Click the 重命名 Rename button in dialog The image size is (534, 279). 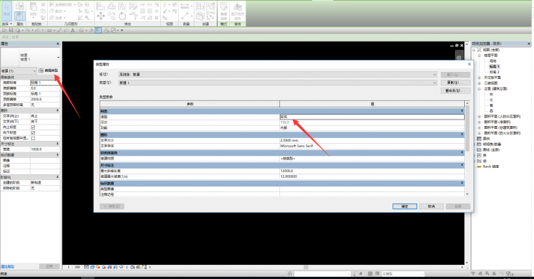click(x=456, y=91)
